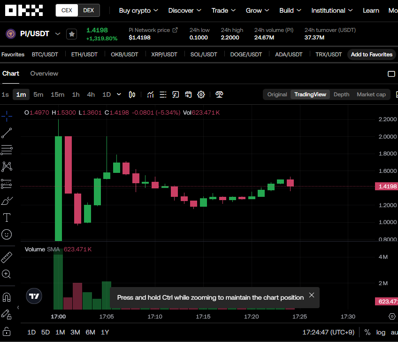Select TradingView chart view

[310, 94]
